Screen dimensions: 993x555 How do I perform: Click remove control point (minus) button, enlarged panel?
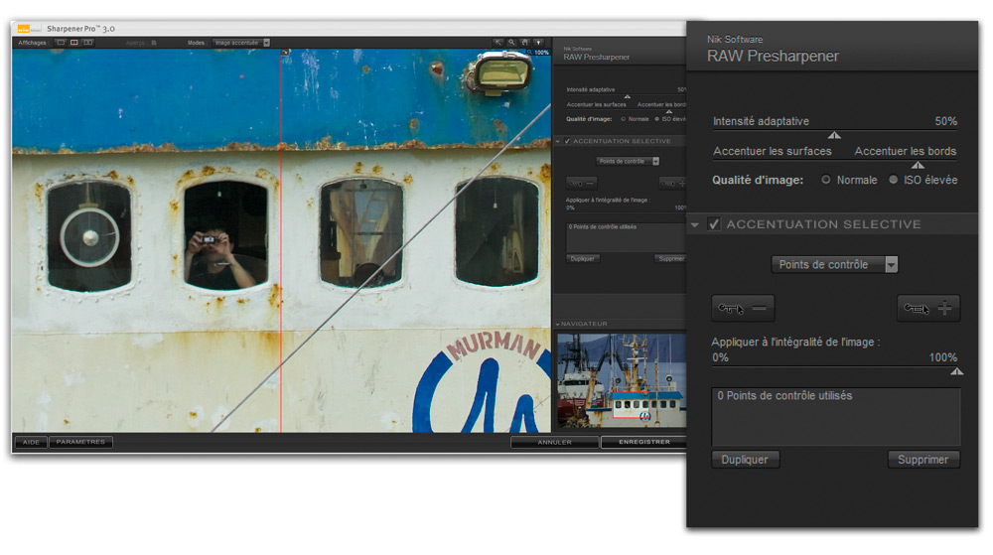(x=742, y=308)
